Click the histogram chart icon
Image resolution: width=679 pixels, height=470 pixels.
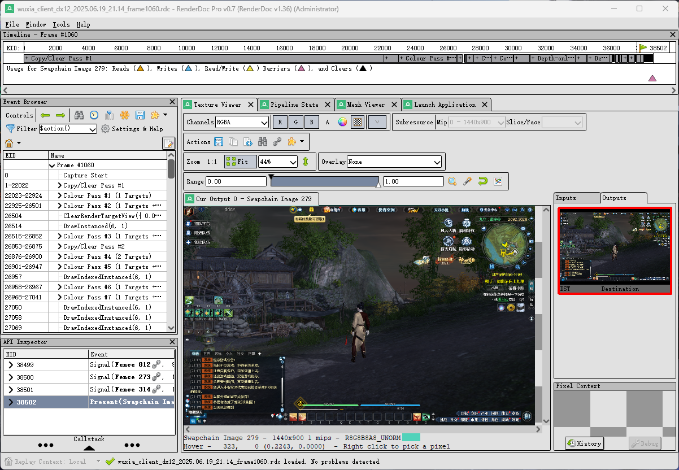point(498,181)
